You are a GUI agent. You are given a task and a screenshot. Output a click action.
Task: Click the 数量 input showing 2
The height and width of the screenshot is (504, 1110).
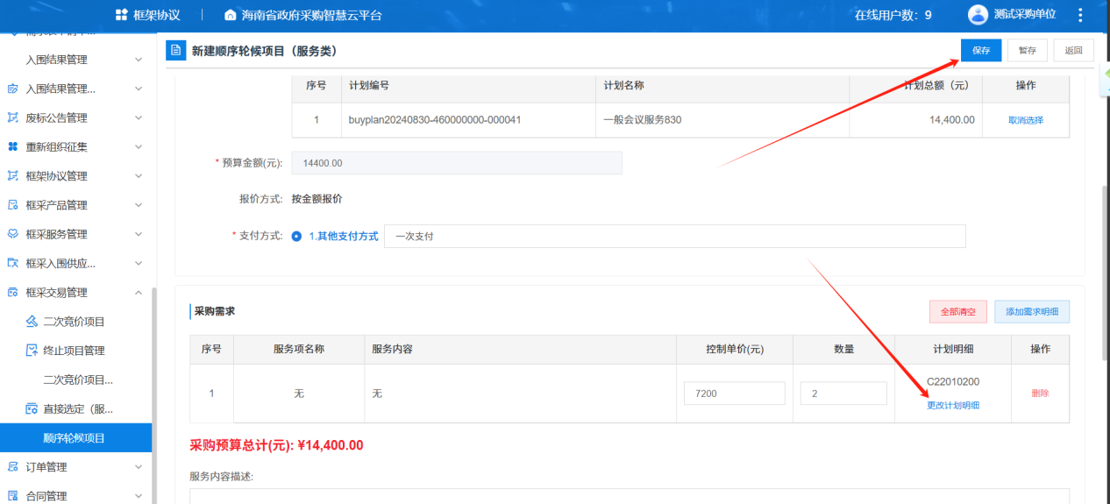pyautogui.click(x=843, y=394)
